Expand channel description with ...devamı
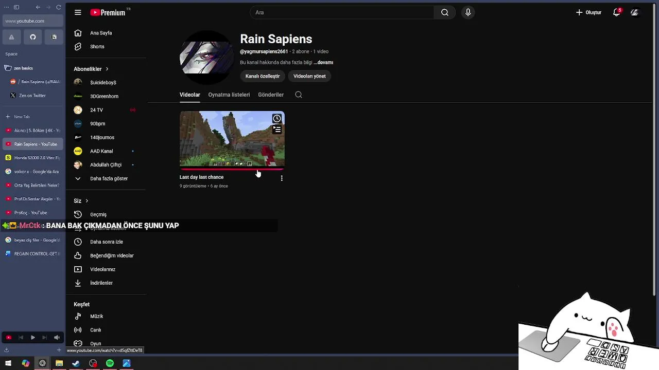This screenshot has width=659, height=370. [323, 63]
